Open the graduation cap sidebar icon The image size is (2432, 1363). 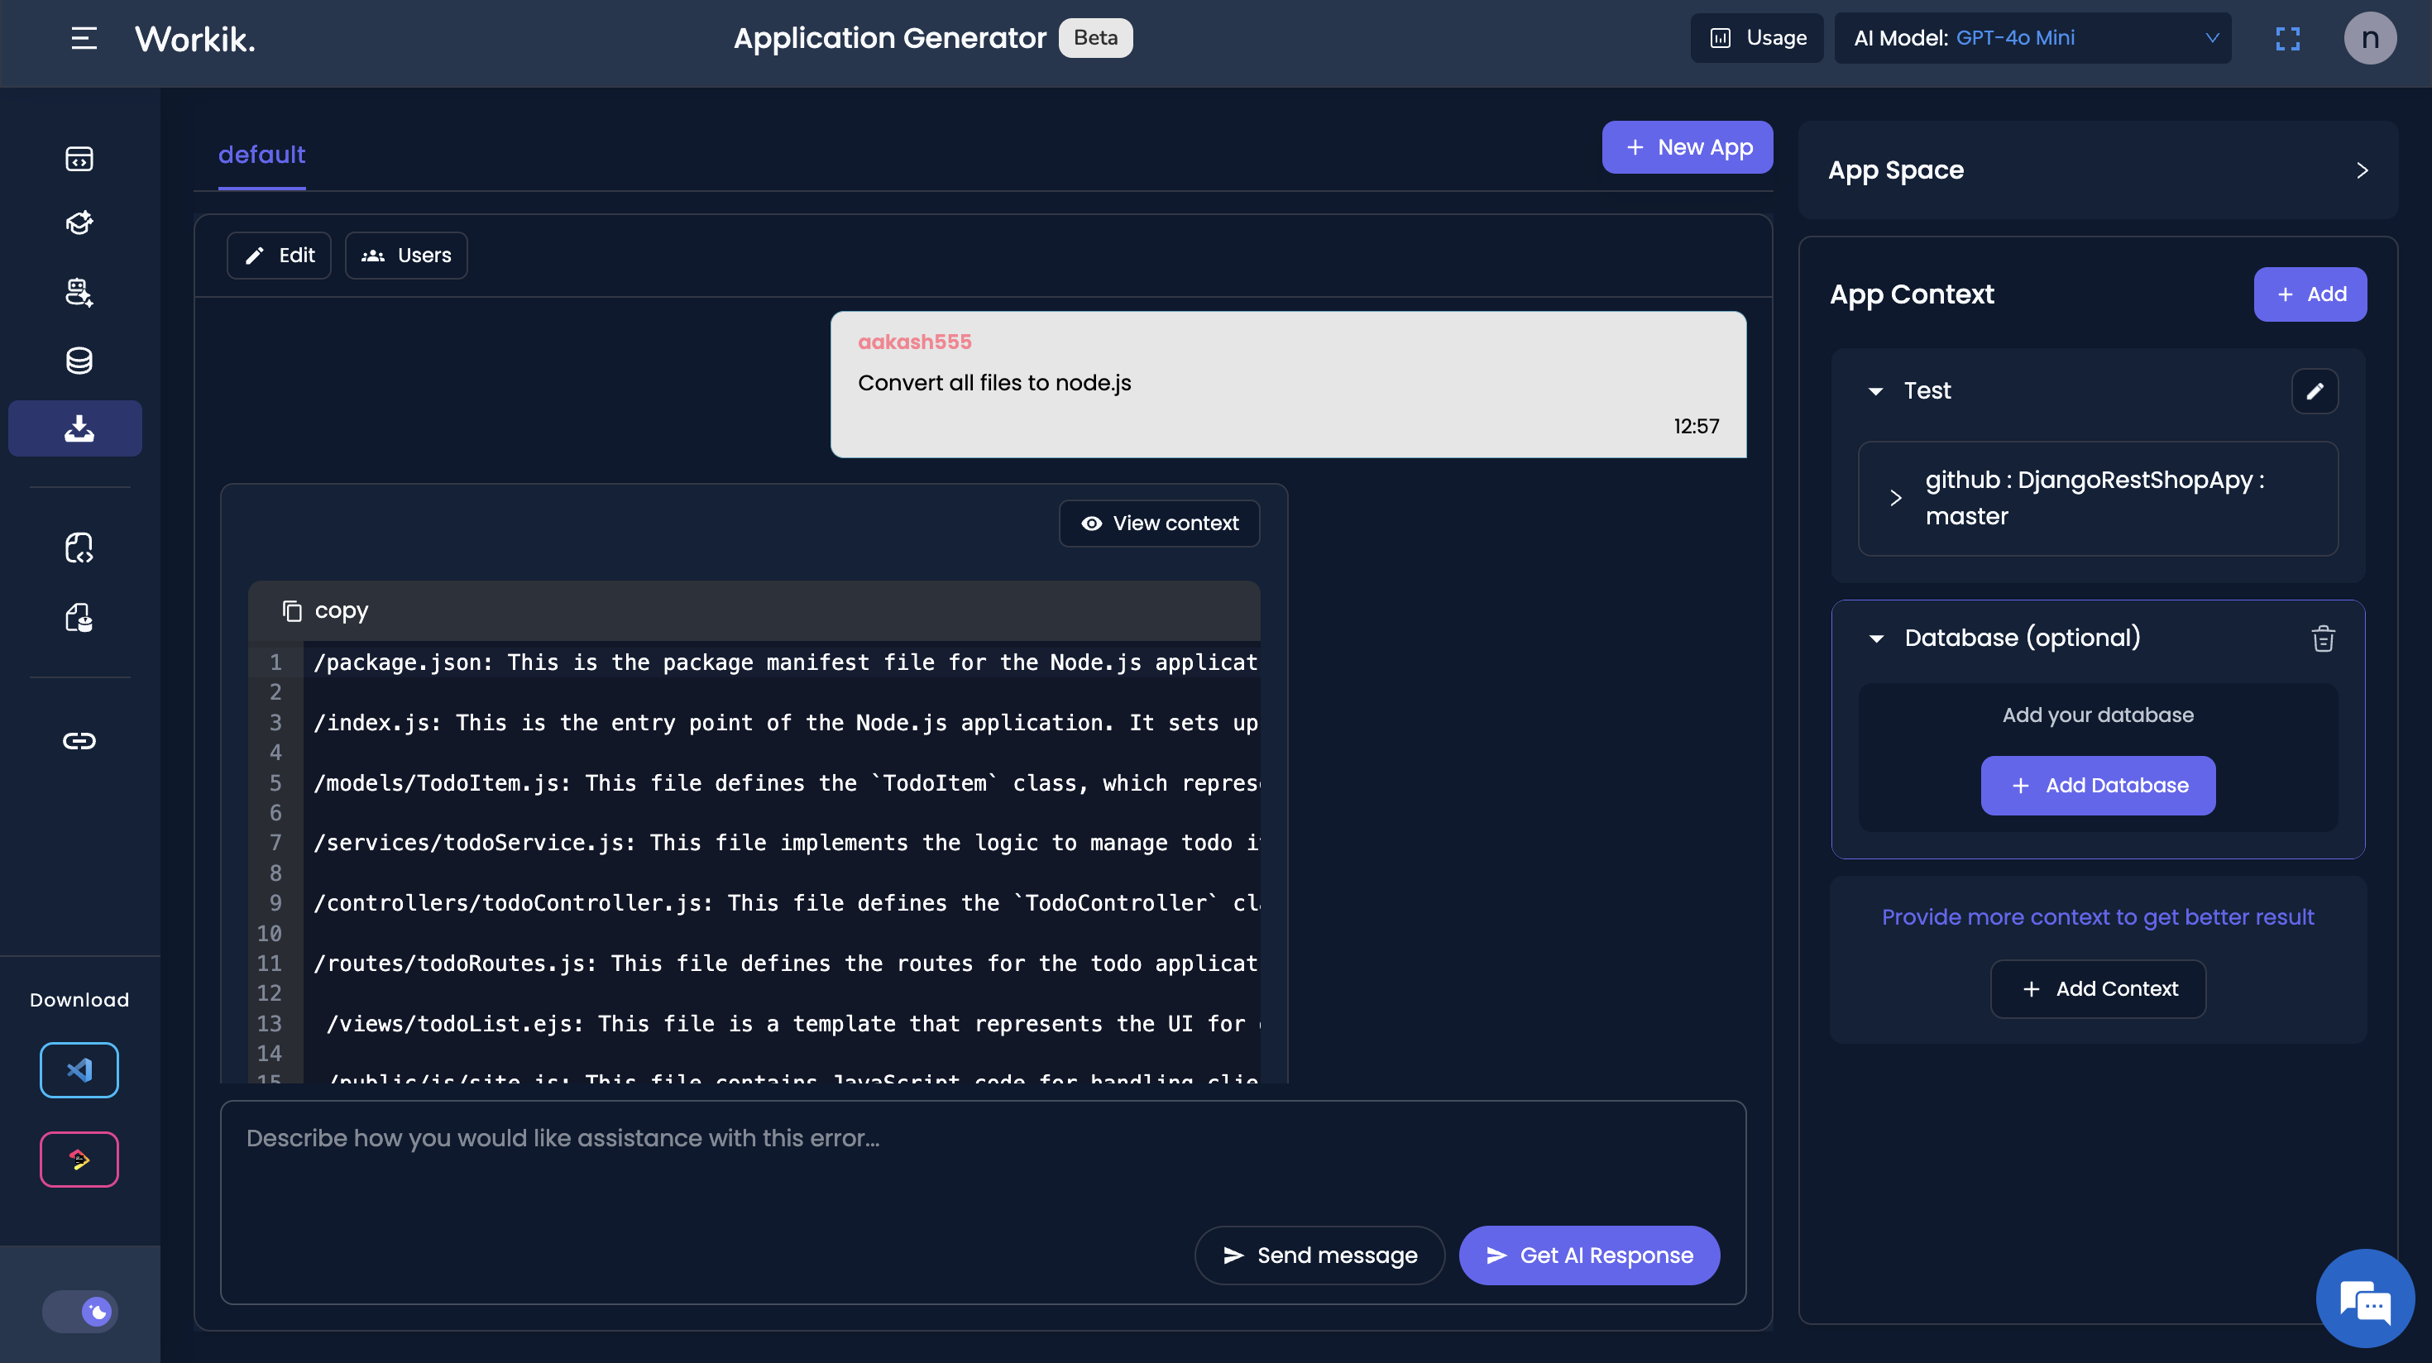(79, 222)
